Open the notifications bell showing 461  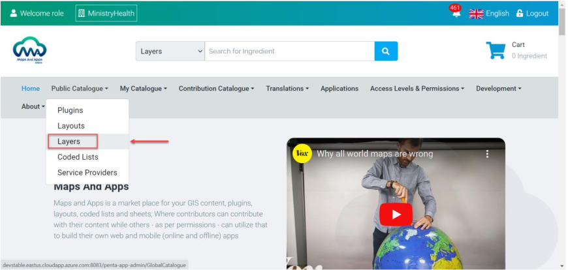pos(456,11)
